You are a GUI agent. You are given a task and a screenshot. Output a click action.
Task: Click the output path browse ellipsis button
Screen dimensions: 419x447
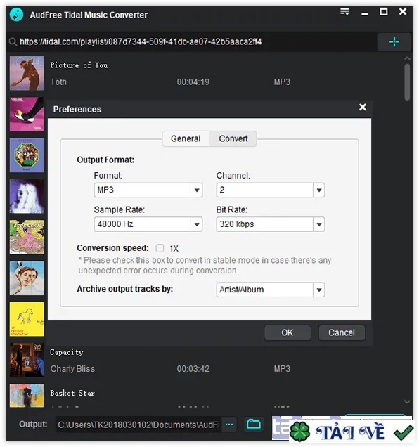click(x=229, y=425)
